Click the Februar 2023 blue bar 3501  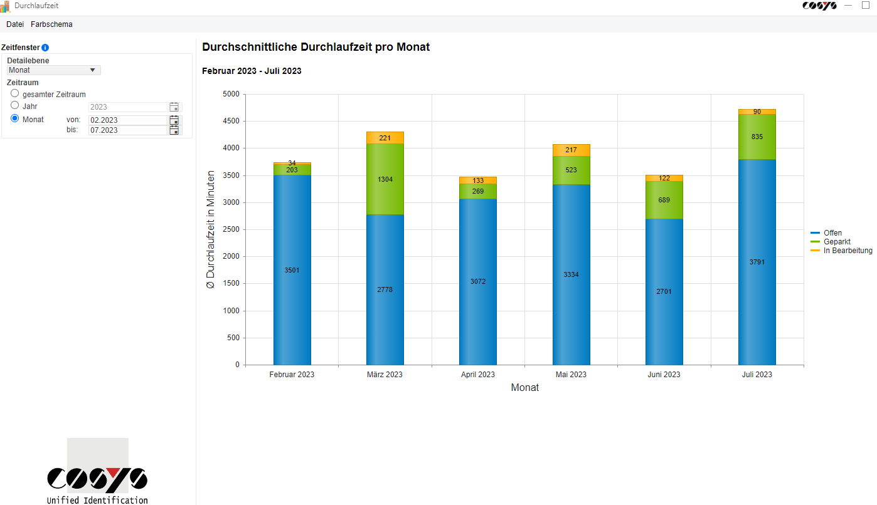[292, 270]
